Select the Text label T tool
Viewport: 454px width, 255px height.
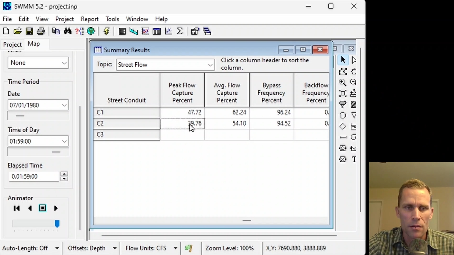tap(354, 159)
